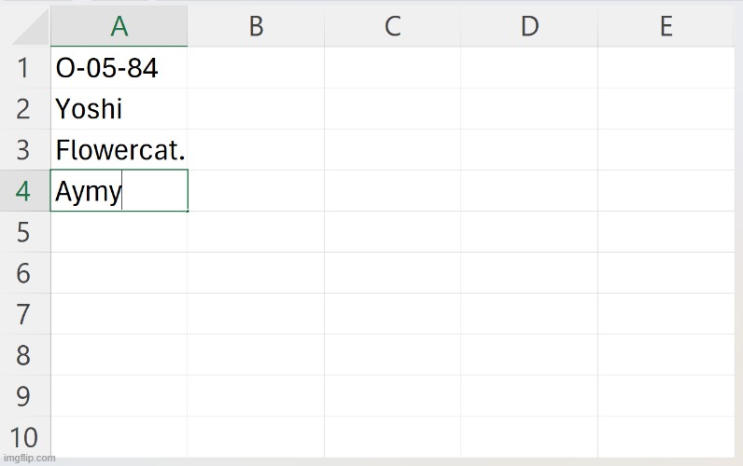The width and height of the screenshot is (743, 466).
Task: Select row 10 header
Action: tap(23, 436)
